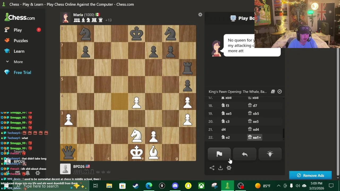This screenshot has height=191, width=340.
Task: Click the undo move arrow button
Action: click(x=245, y=154)
